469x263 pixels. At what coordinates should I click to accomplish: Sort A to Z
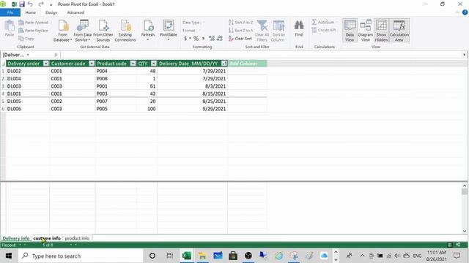[241, 23]
